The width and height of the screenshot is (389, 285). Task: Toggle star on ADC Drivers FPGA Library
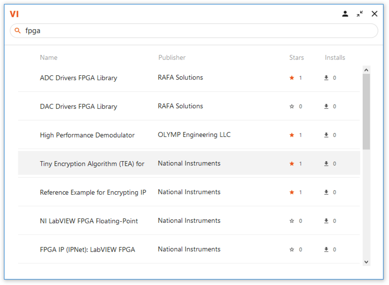pos(292,78)
